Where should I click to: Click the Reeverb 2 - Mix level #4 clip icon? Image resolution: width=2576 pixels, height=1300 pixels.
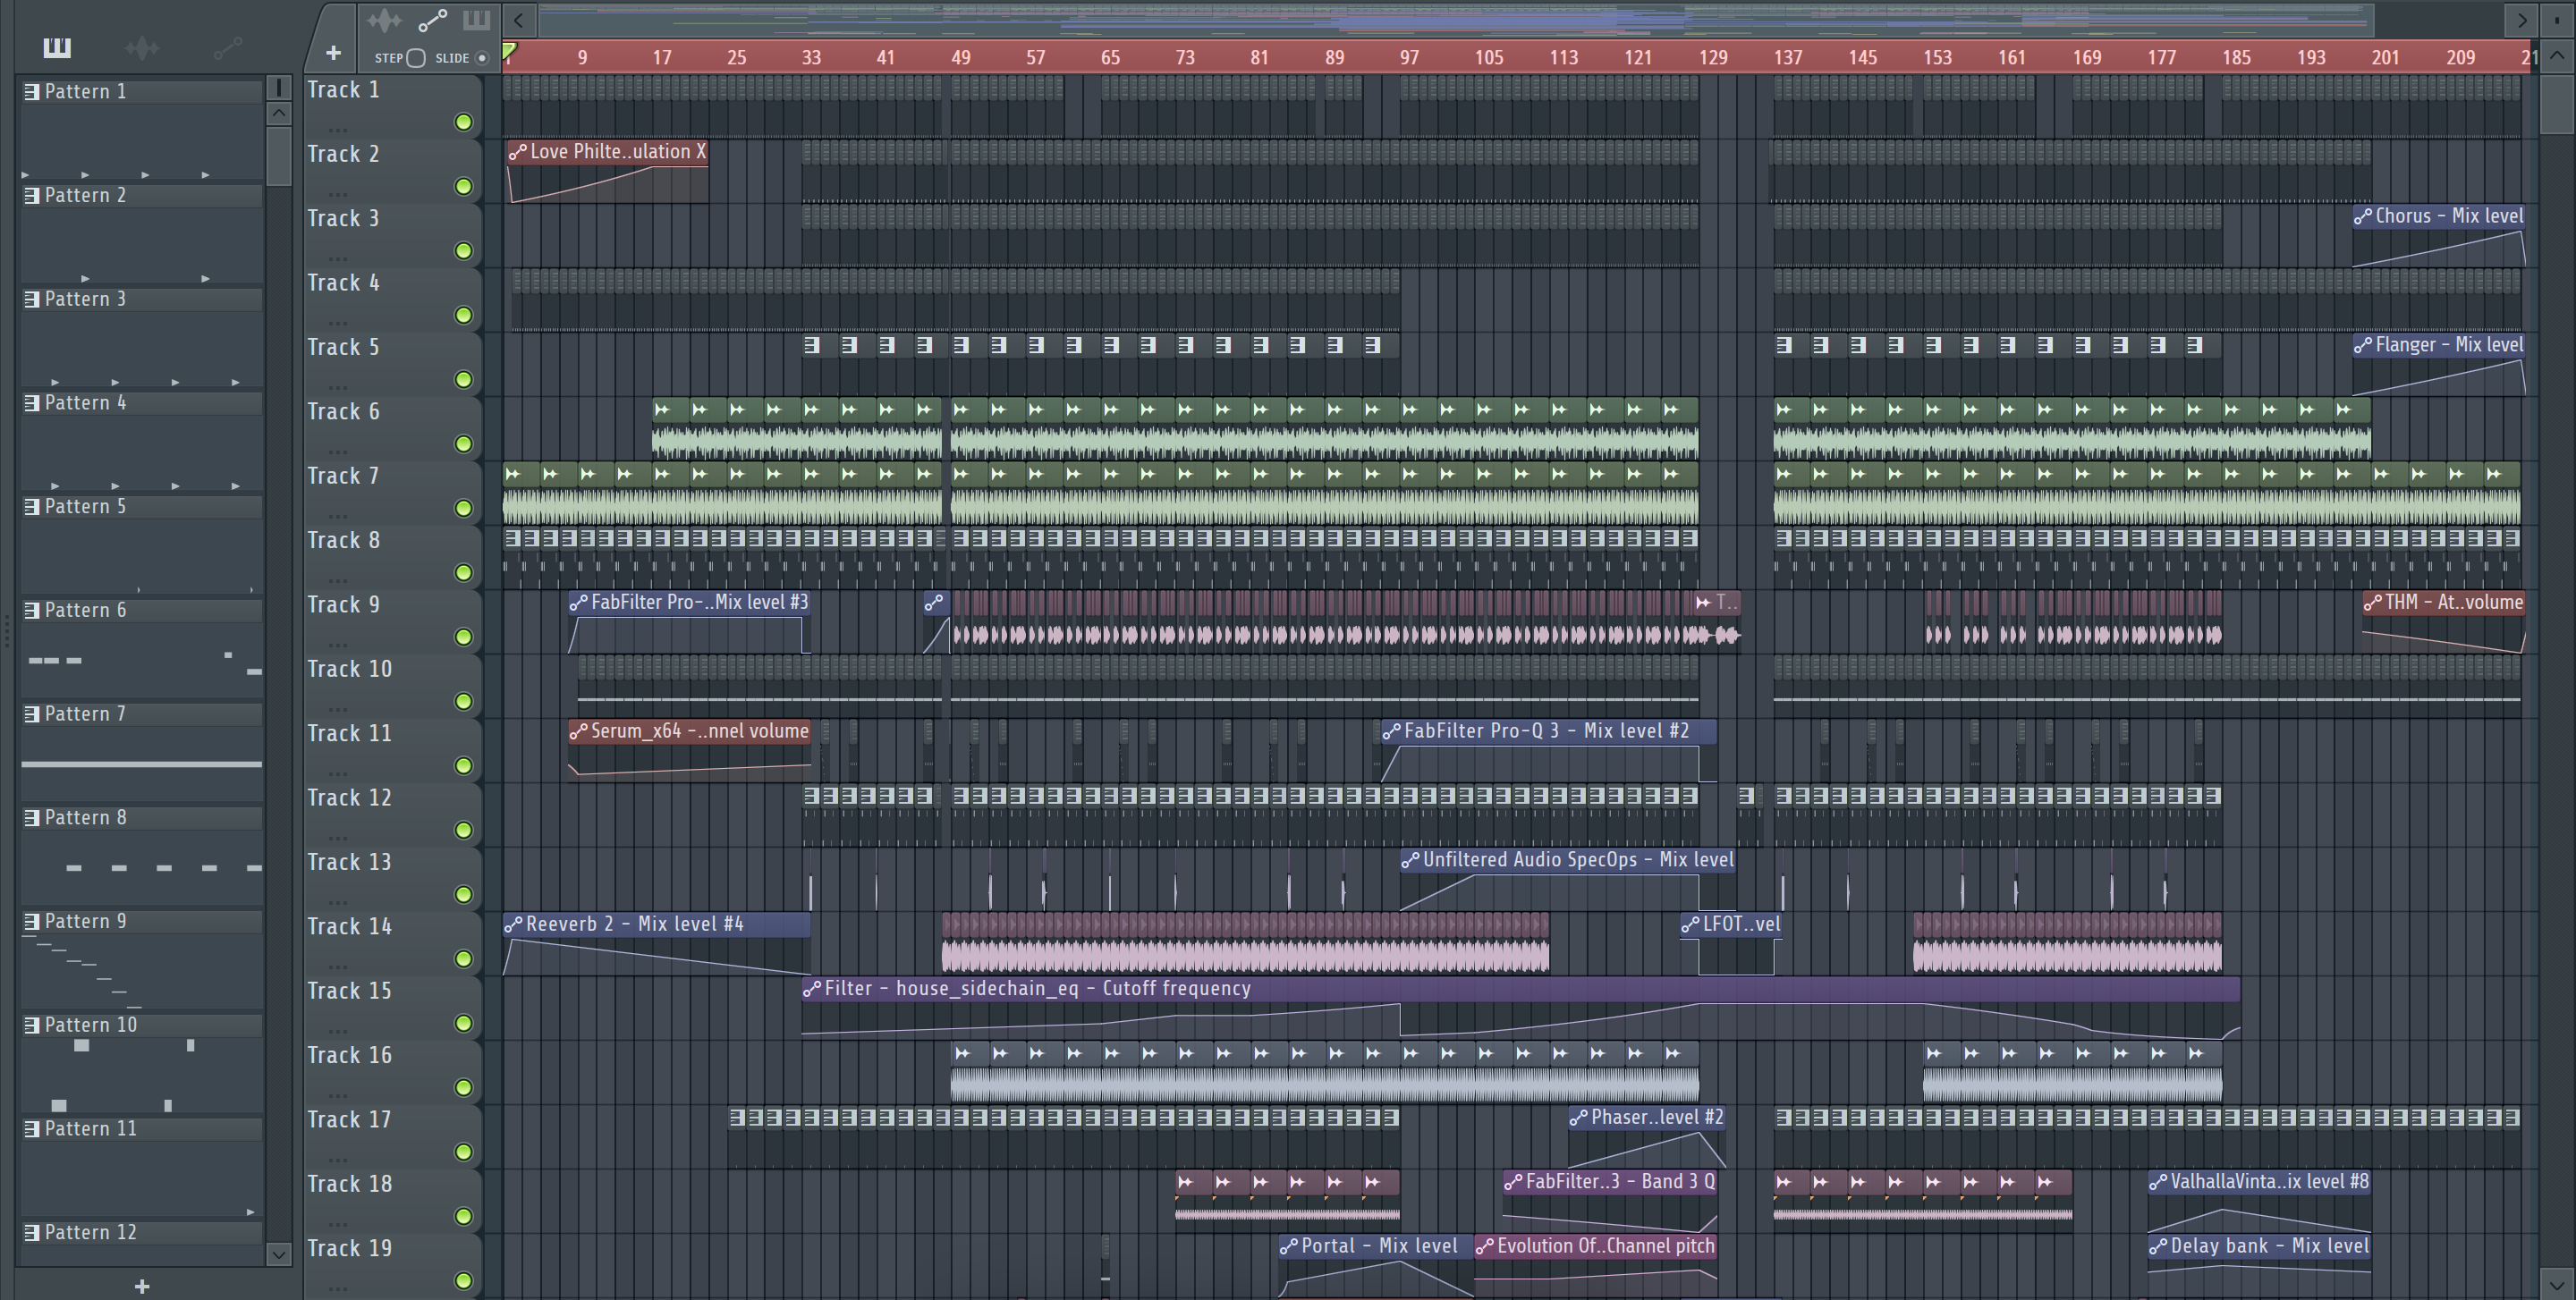(x=513, y=925)
